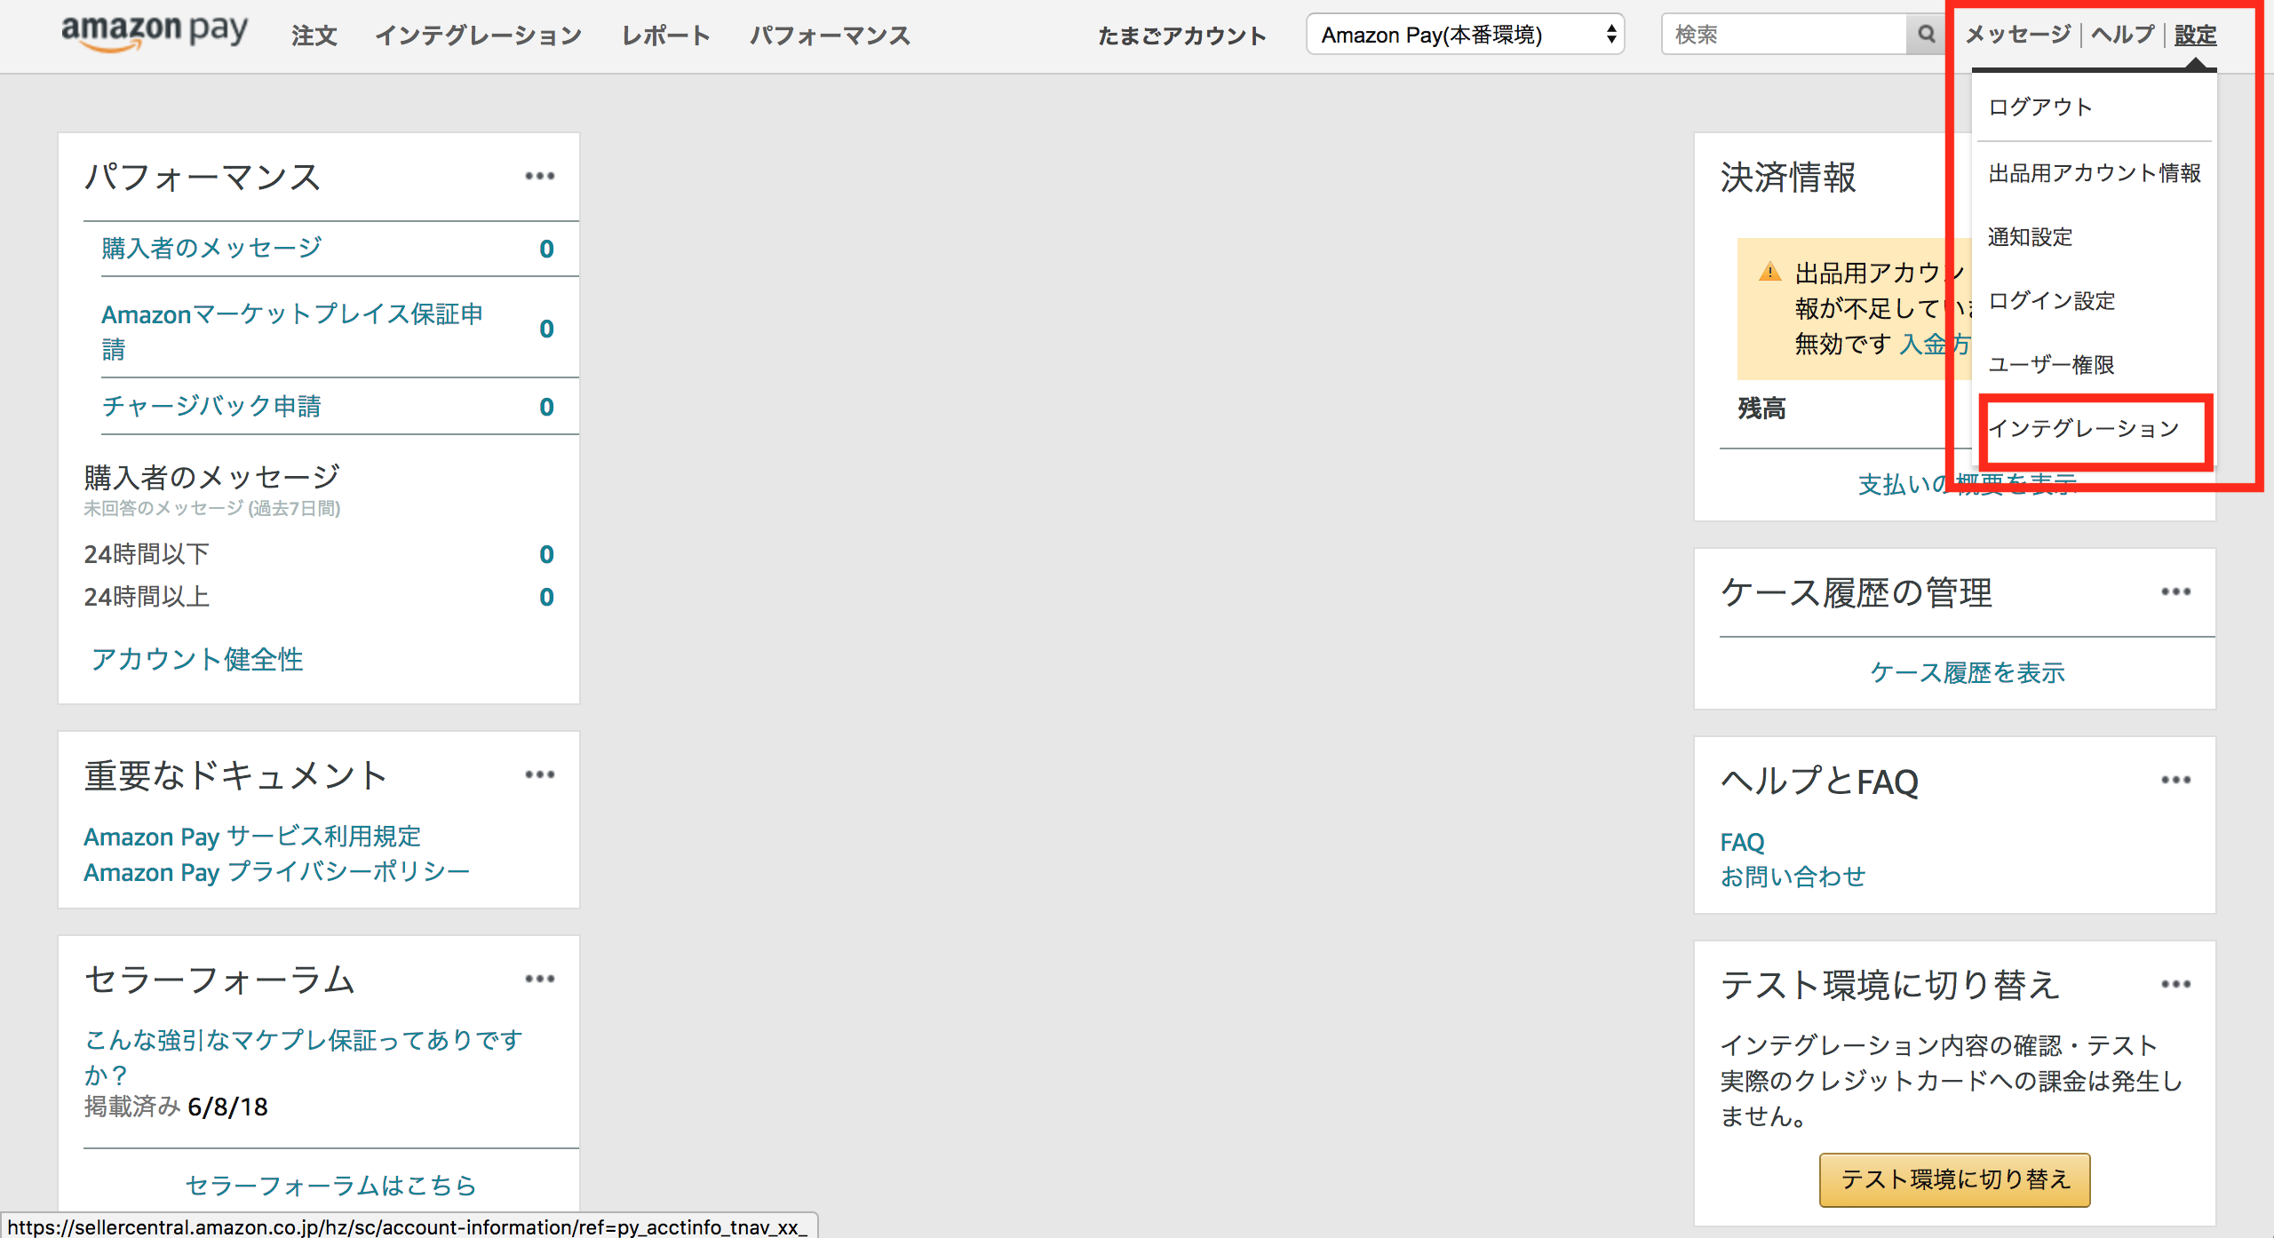Open the セラーフォーラム panel ellipsis menu
The image size is (2274, 1238).
(x=541, y=979)
